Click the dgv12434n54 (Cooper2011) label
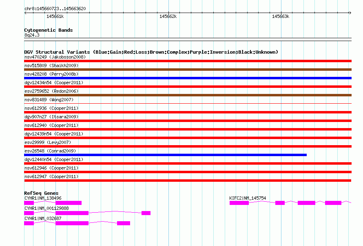The width and height of the screenshot is (363, 246). pyautogui.click(x=54, y=83)
